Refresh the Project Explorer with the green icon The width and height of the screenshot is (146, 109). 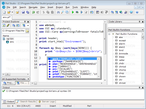tap(4, 25)
